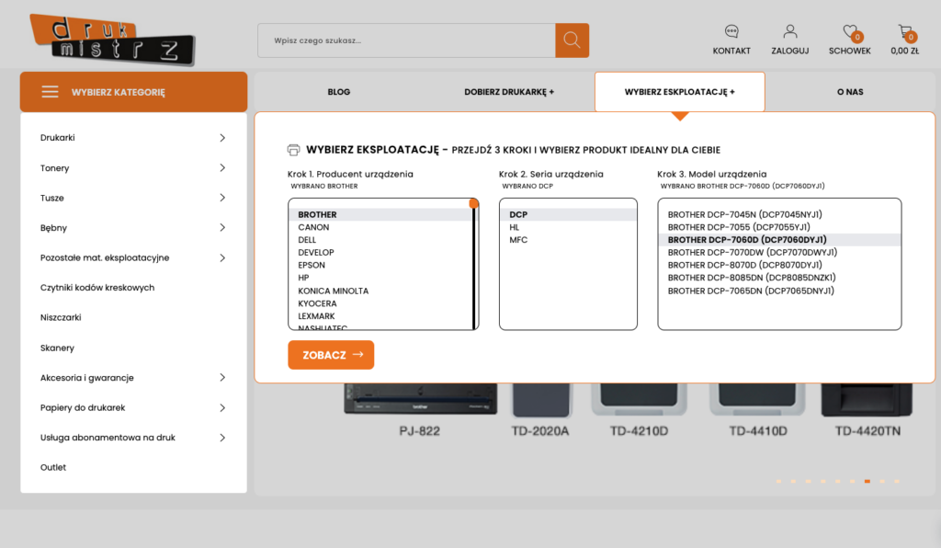Click the Zaloguj user icon
The width and height of the screenshot is (941, 548).
click(789, 31)
